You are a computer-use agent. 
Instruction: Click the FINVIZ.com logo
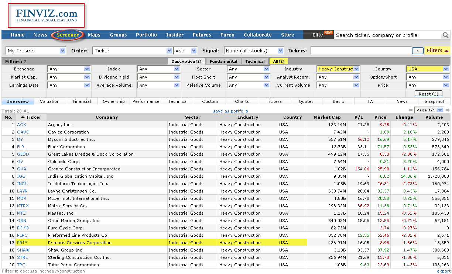47,15
